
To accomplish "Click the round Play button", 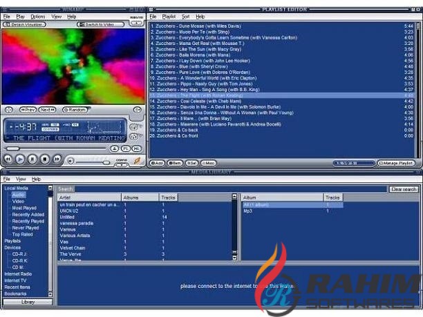I will click(x=20, y=159).
